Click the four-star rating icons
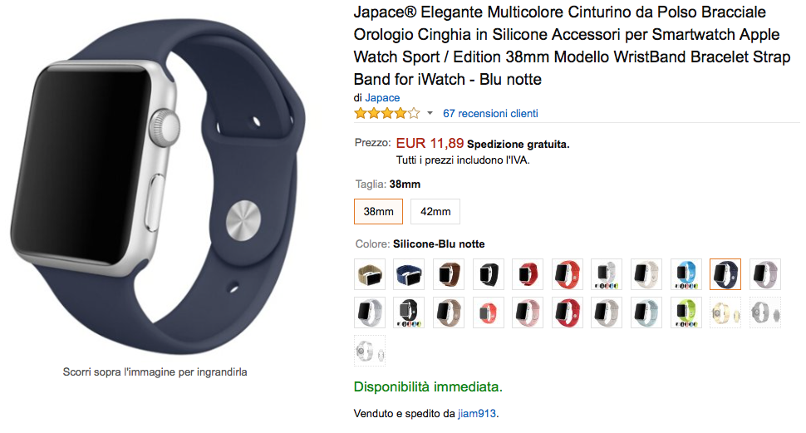 (x=387, y=113)
